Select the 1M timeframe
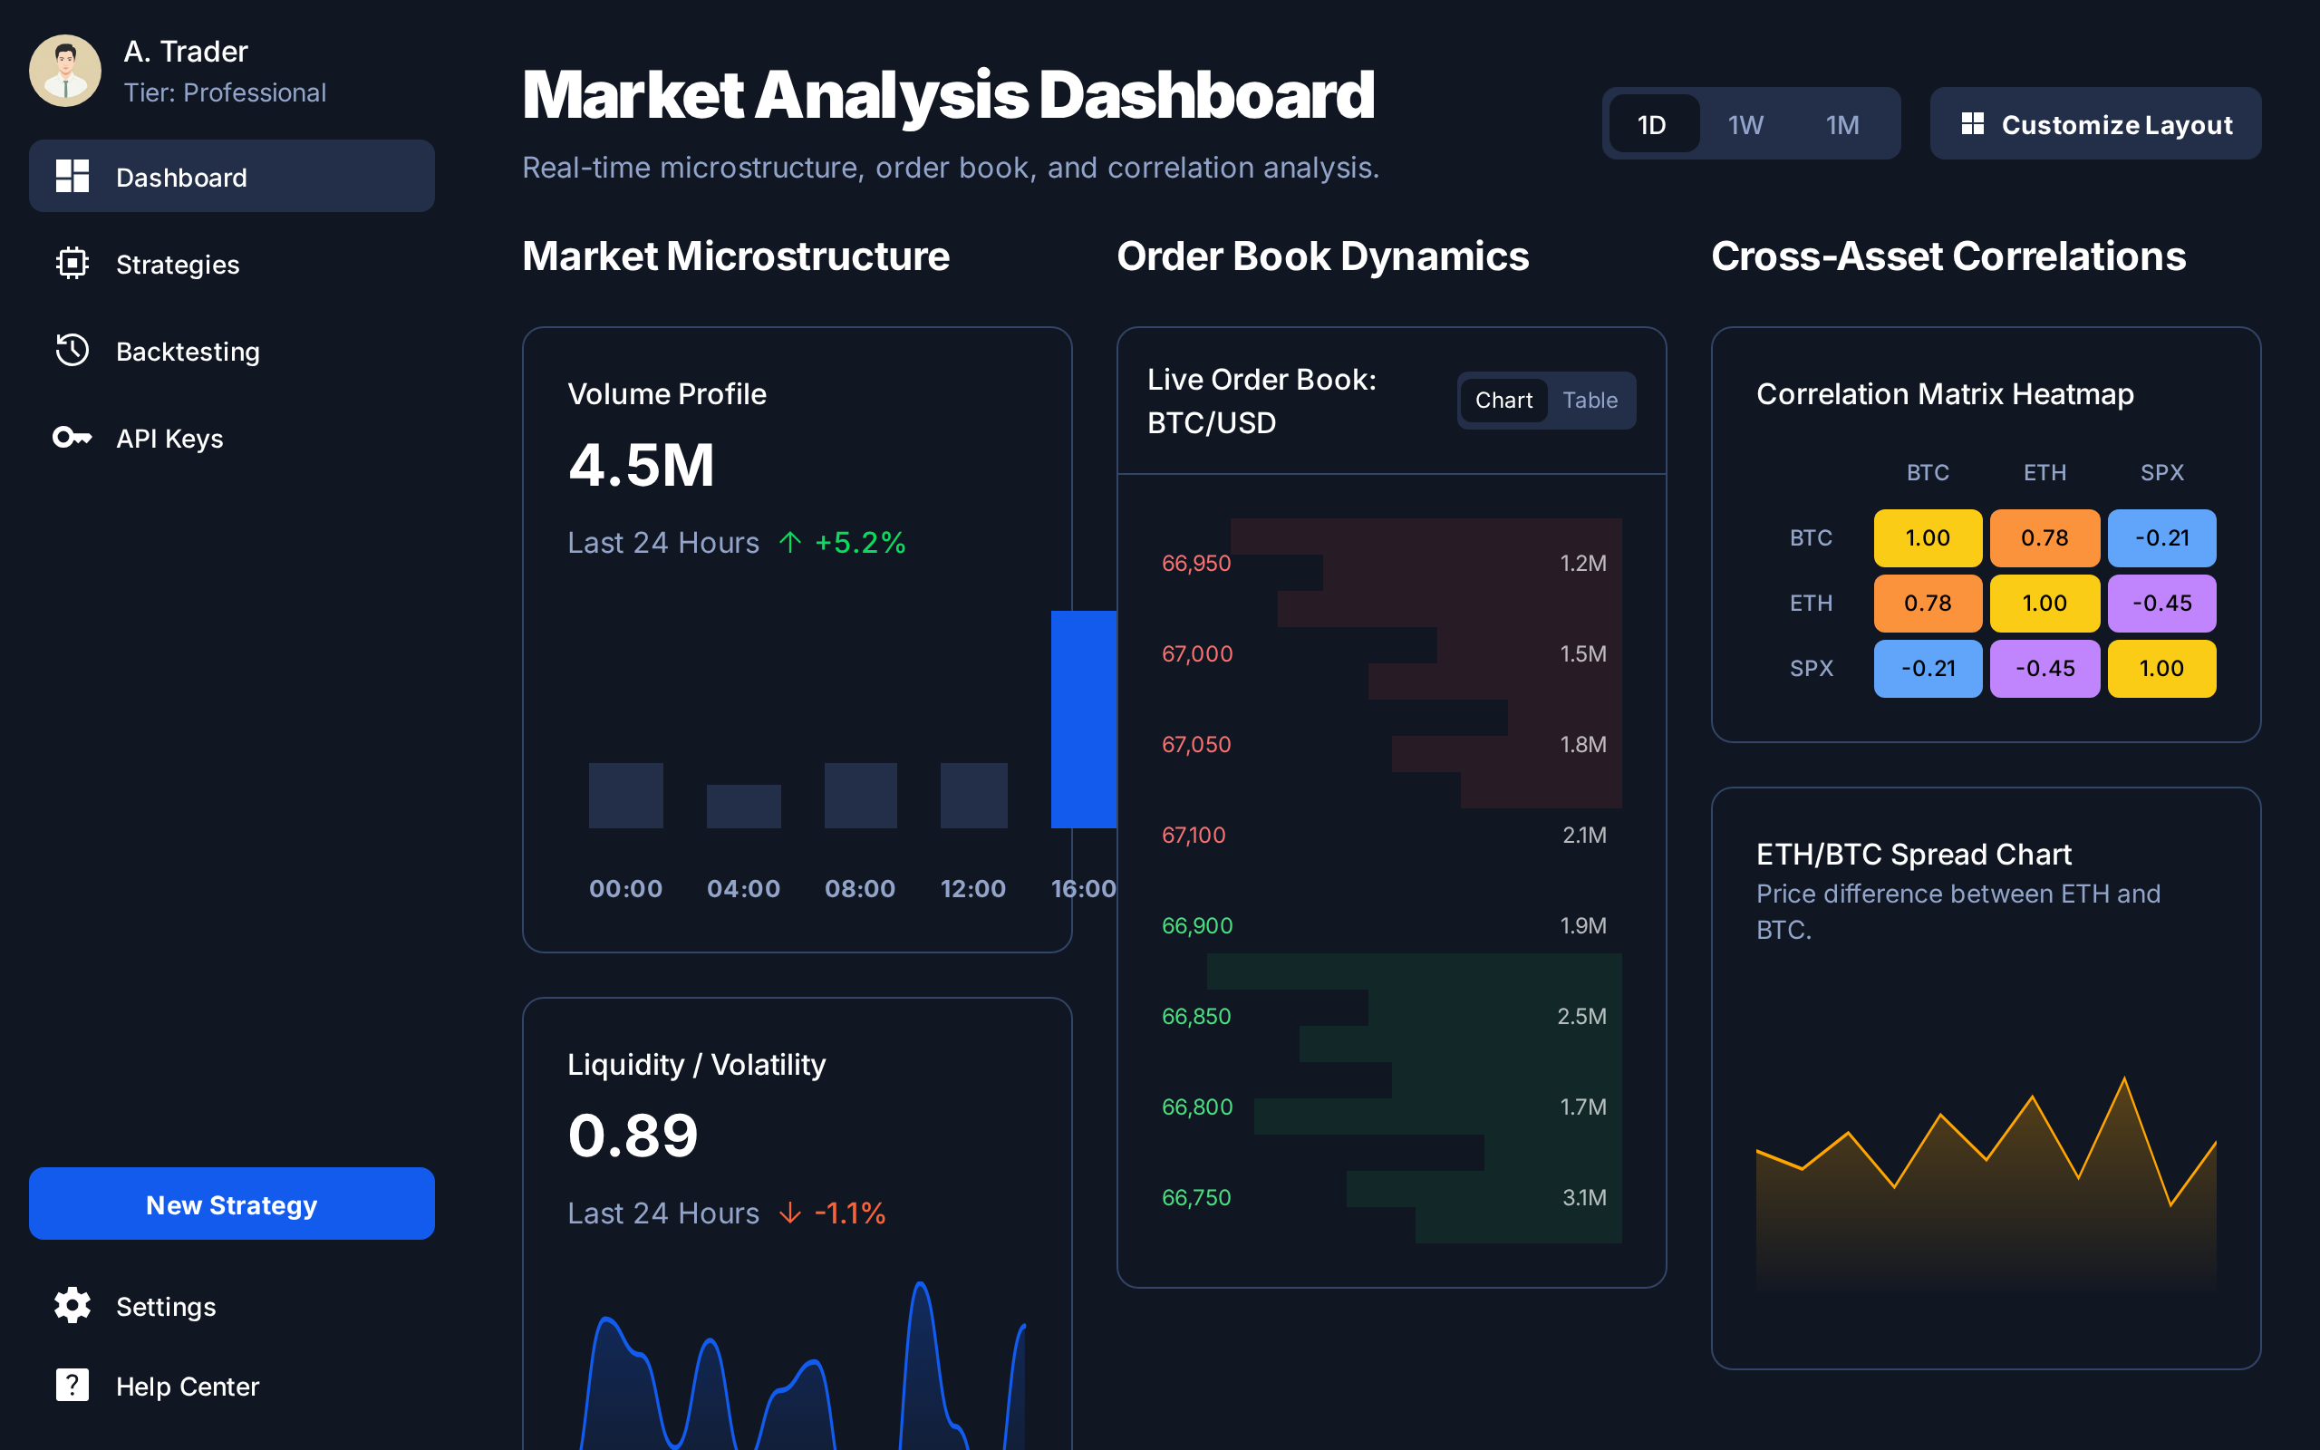2320x1450 pixels. click(1841, 124)
